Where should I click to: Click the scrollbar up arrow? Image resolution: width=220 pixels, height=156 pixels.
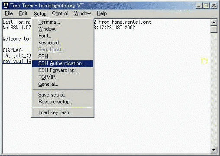pos(214,22)
